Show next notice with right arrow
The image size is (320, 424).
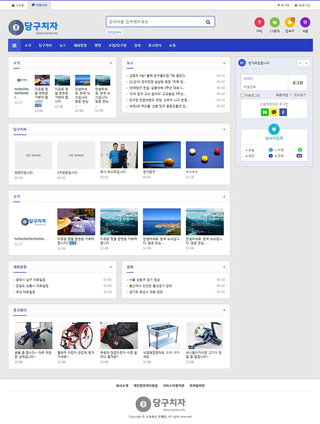pos(307,63)
